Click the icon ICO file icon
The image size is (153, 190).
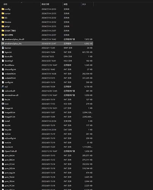click(x=3, y=104)
